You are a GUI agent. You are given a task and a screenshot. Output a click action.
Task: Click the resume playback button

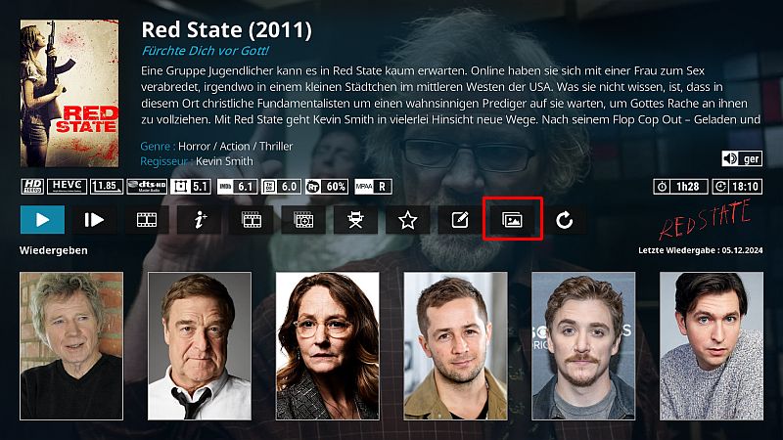click(94, 219)
